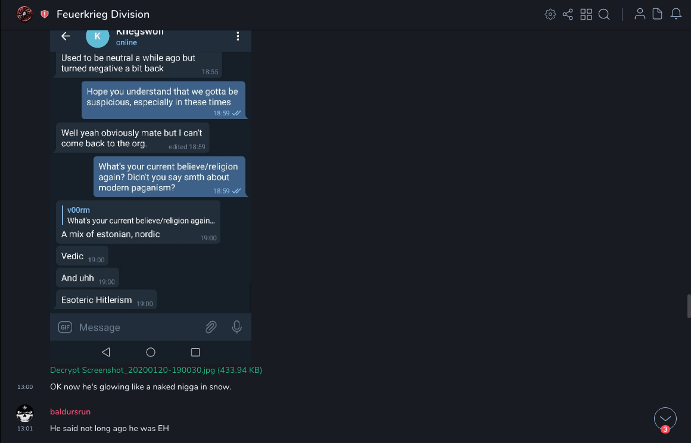Open three-dot menu in chat header
691x443 pixels.
point(238,36)
